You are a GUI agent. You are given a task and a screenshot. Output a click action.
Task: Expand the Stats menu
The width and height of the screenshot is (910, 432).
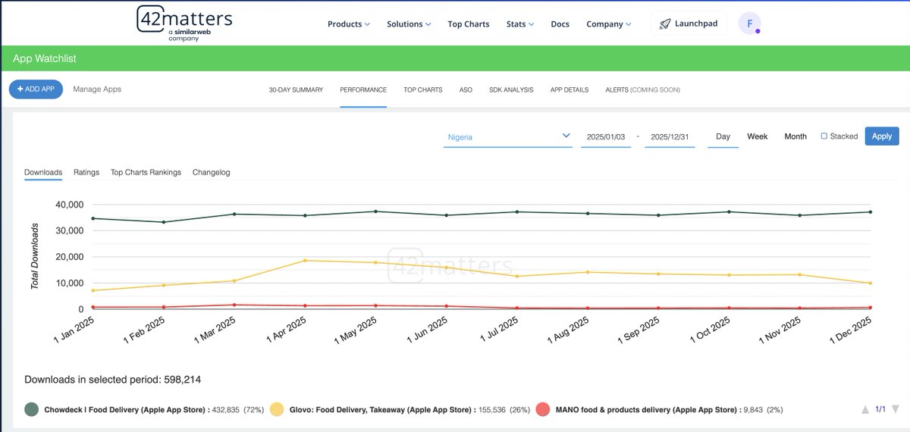[520, 24]
